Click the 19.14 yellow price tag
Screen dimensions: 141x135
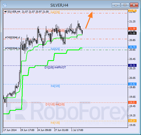coord(132,121)
